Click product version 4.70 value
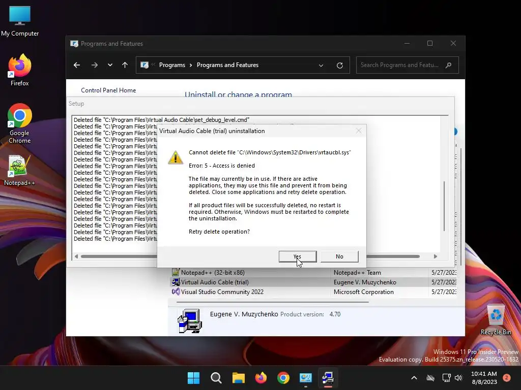Image resolution: width=521 pixels, height=390 pixels. pyautogui.click(x=335, y=314)
